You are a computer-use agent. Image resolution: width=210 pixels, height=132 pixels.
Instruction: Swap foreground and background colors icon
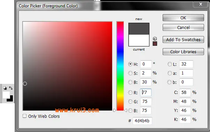[x=11, y=88]
